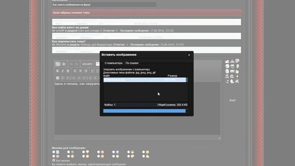Click the Общий размер: 392.4 KB label

coord(172,105)
